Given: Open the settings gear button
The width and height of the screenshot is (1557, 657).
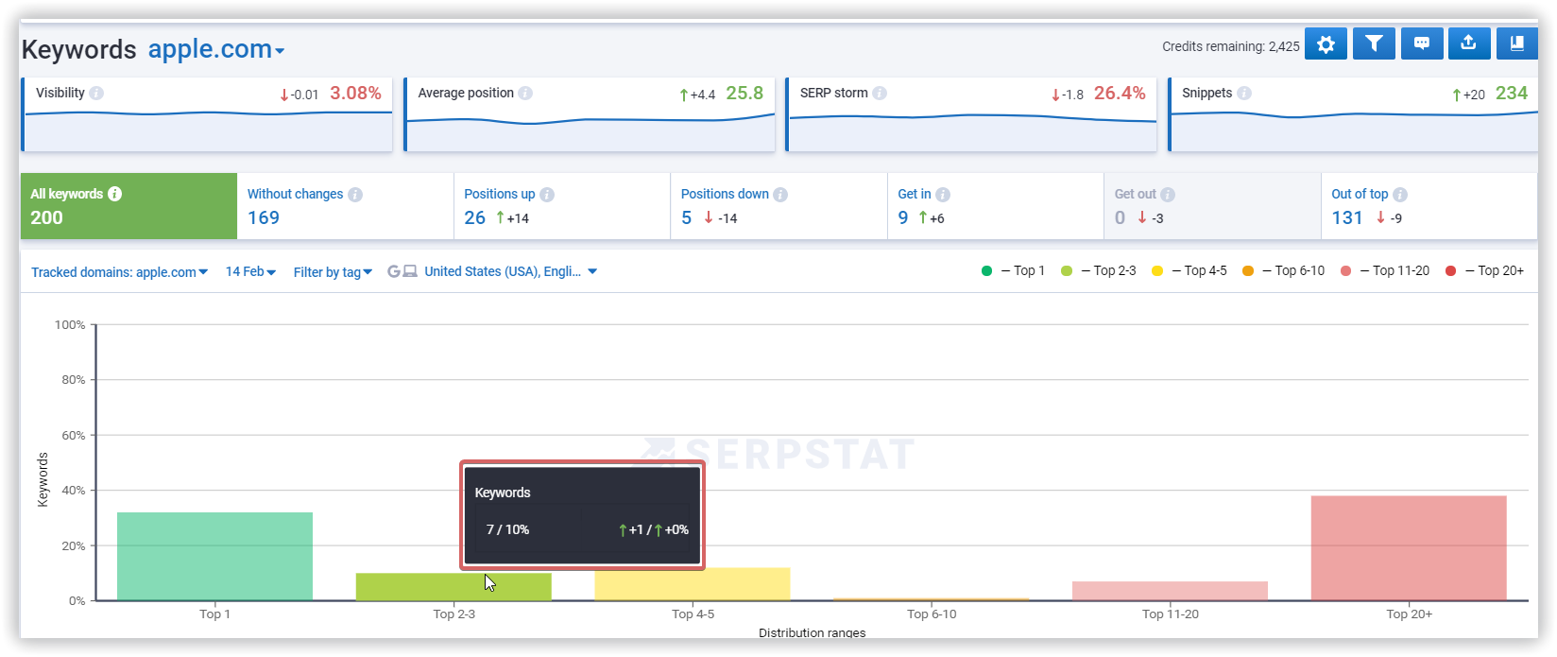Looking at the screenshot, I should coord(1326,43).
